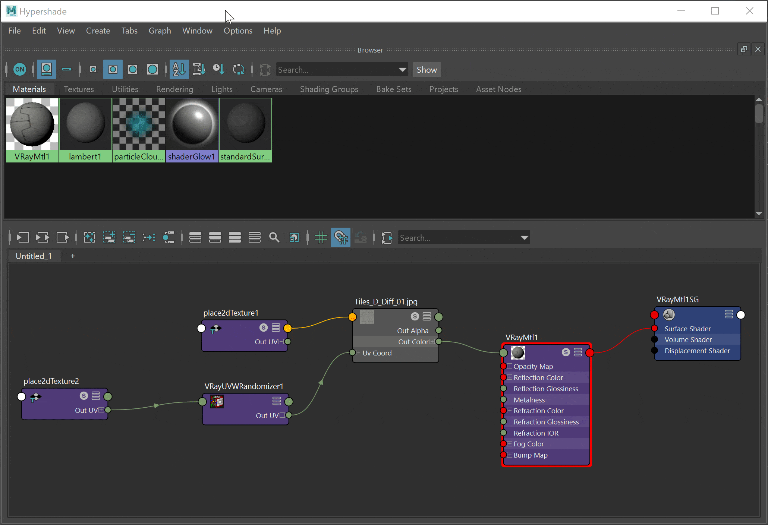Click the sort by time clock icon

(218, 69)
